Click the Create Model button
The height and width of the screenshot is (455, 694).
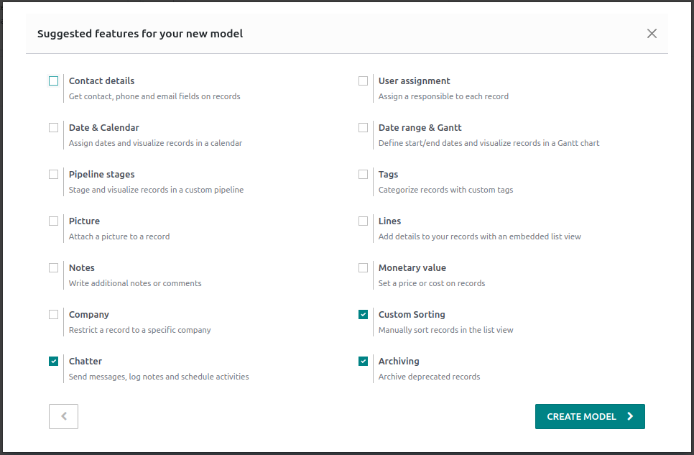(x=590, y=416)
